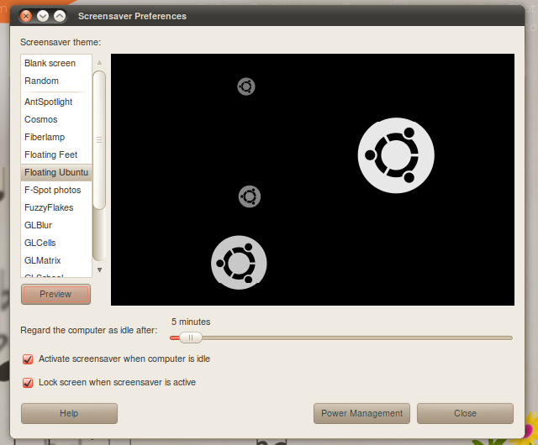Viewport: 538px width, 445px height.
Task: Select the Random screensaver theme
Action: (56, 81)
